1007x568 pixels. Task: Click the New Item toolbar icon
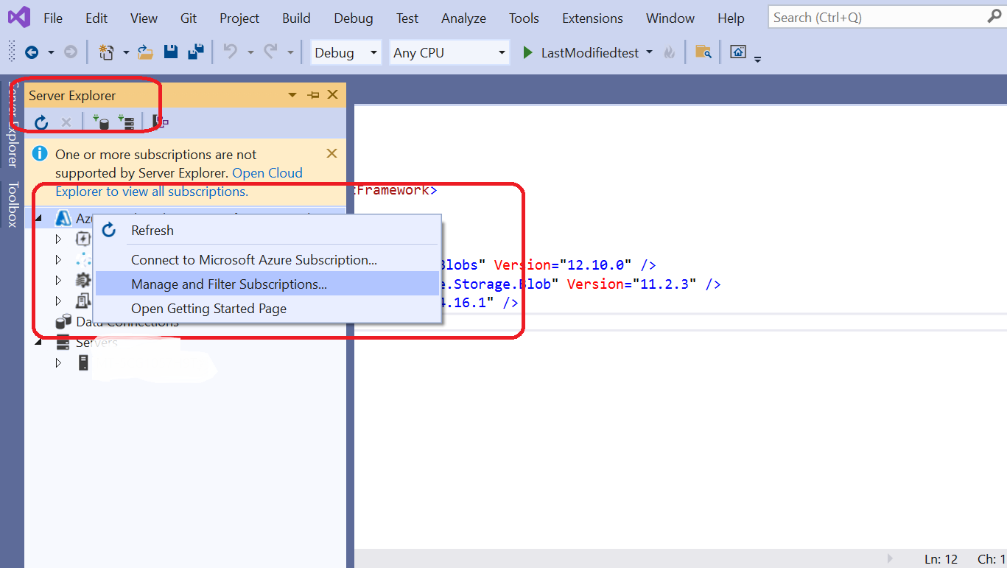tap(107, 52)
